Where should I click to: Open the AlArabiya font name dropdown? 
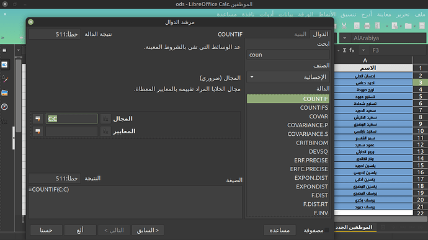(344, 38)
